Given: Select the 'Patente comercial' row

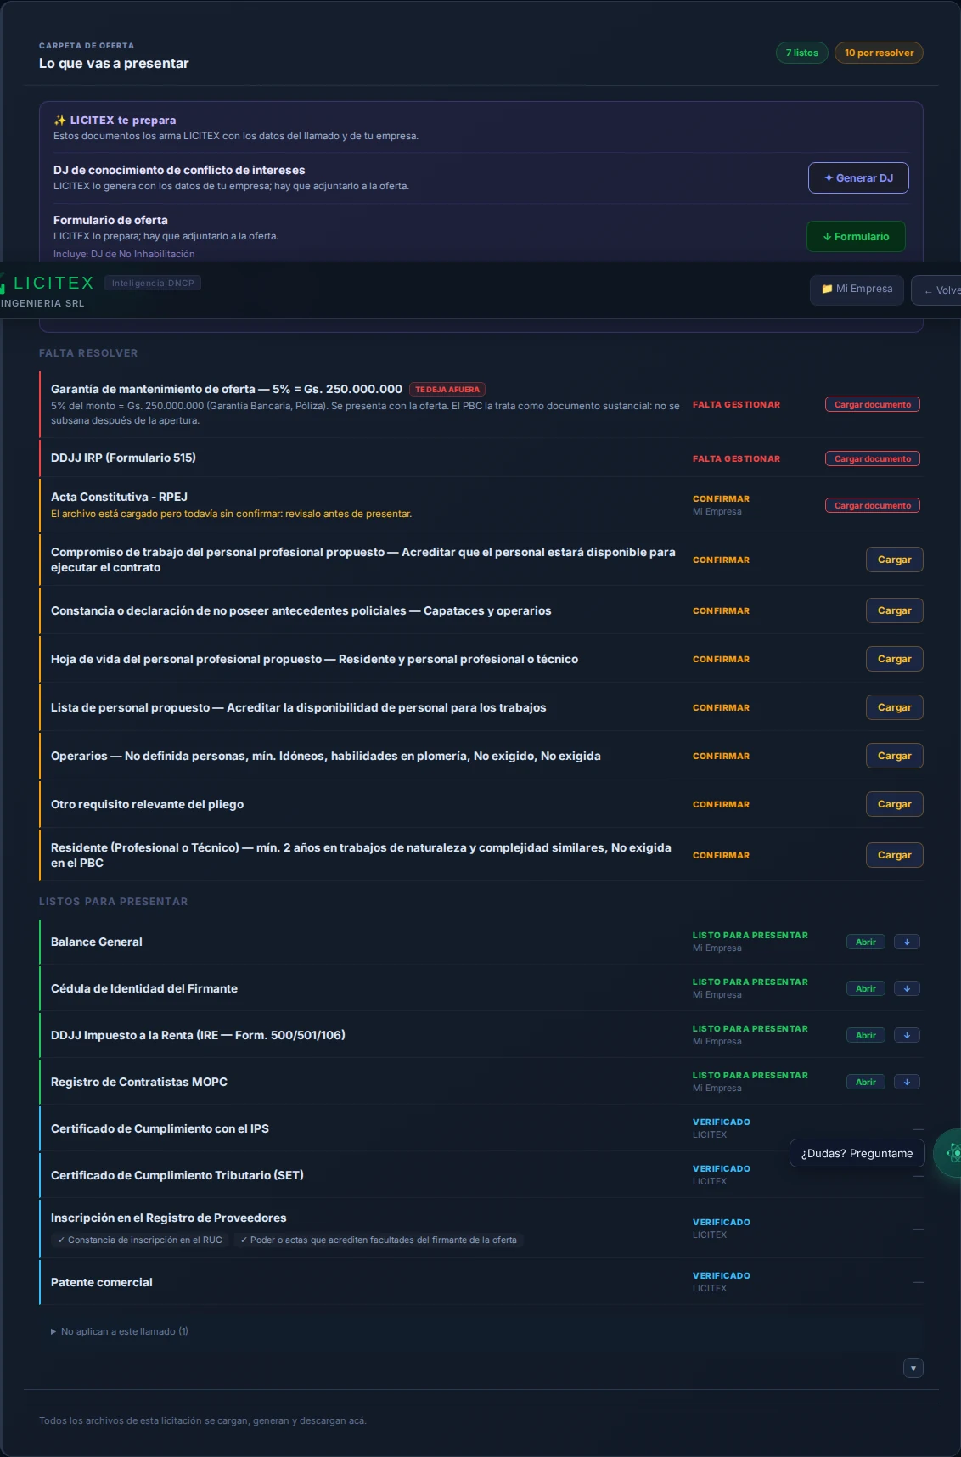Looking at the screenshot, I should click(x=480, y=1282).
